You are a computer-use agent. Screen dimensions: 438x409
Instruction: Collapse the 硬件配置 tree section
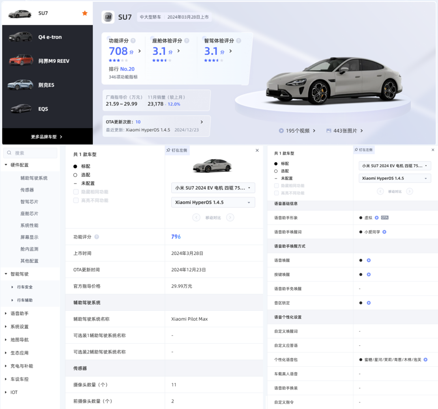coord(6,165)
